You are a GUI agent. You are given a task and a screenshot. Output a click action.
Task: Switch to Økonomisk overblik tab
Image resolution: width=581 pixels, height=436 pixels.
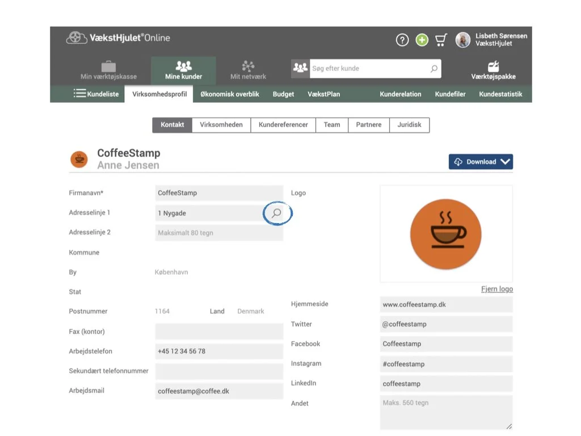(230, 94)
